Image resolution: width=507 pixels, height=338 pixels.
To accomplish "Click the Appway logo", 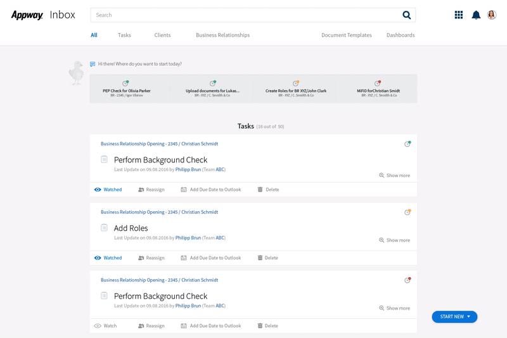I will 27,15.
